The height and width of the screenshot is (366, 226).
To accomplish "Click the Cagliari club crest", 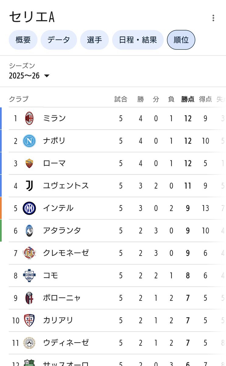I will click(x=29, y=320).
